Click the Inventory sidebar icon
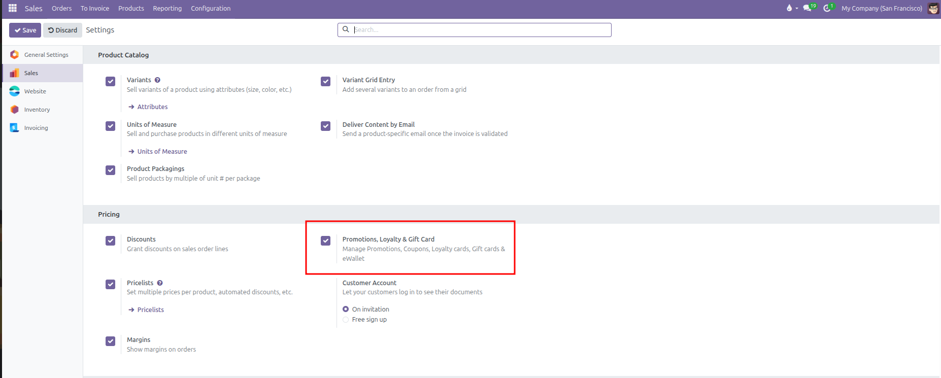This screenshot has height=378, width=941. tap(15, 110)
